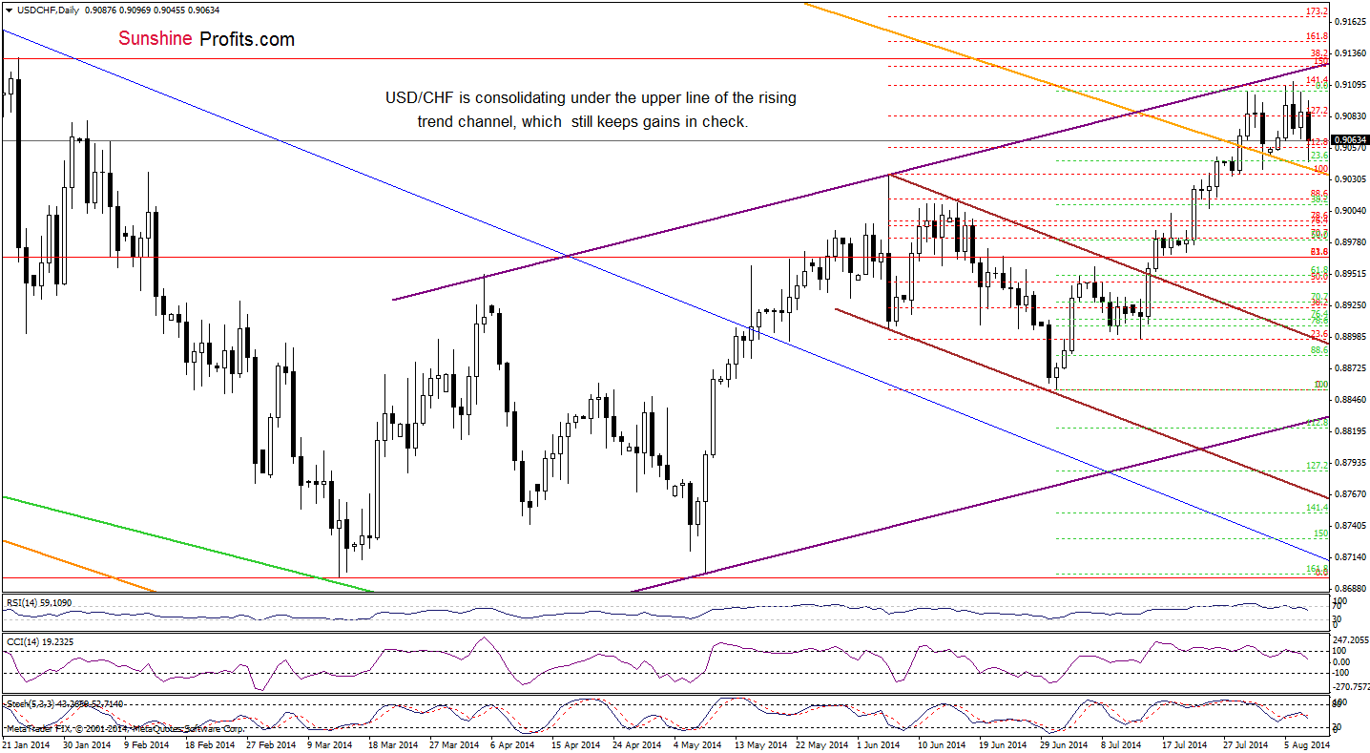The width and height of the screenshot is (1370, 753).
Task: Click price axis value 0.91625
Action: (x=1348, y=21)
